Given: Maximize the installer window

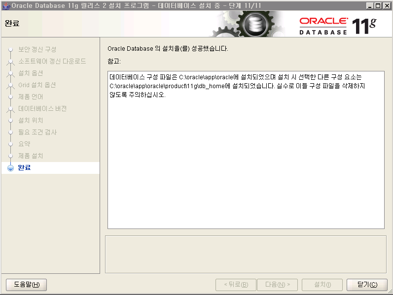Looking at the screenshot, I should pos(378,5).
